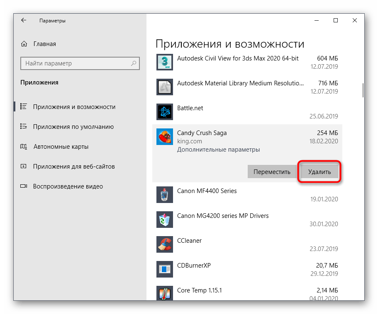Image resolution: width=378 pixels, height=314 pixels.
Task: Click the Candy Crush Saga app icon
Action: click(x=164, y=137)
